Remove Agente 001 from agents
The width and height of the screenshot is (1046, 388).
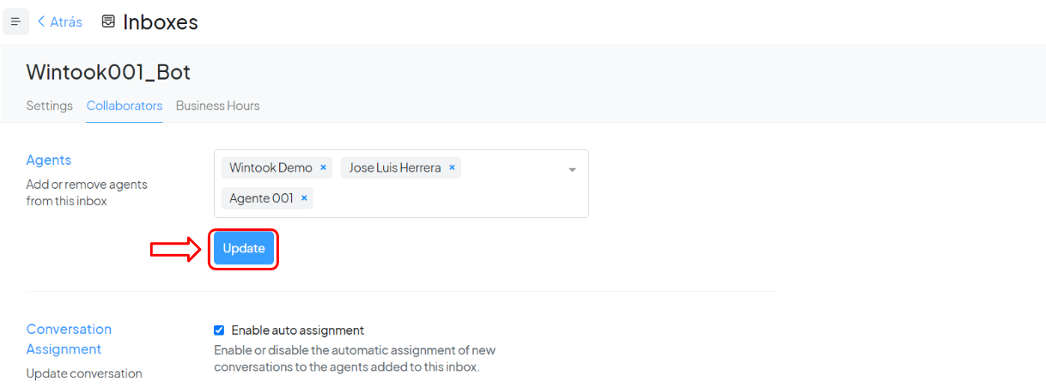coord(304,198)
